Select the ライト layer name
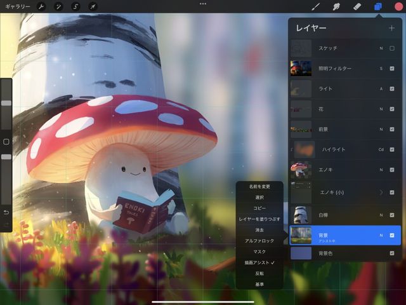This screenshot has width=406, height=305. point(325,89)
